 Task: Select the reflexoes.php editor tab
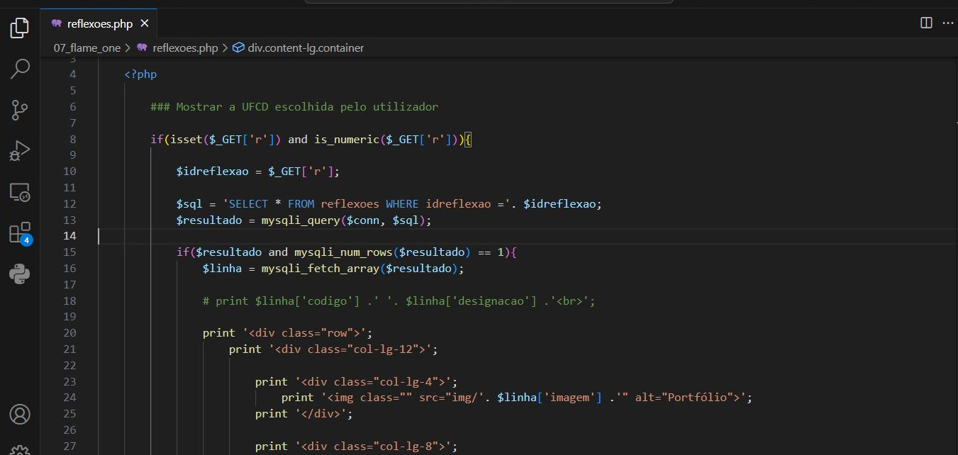tap(99, 23)
